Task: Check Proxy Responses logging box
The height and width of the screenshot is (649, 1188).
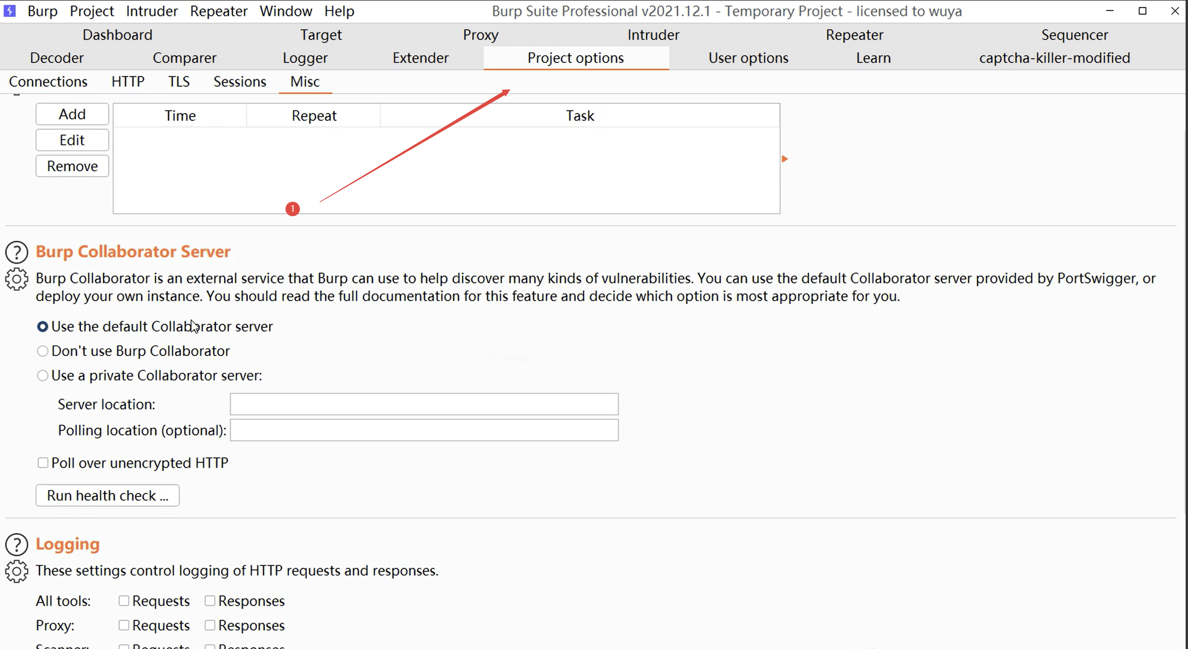Action: [x=210, y=625]
